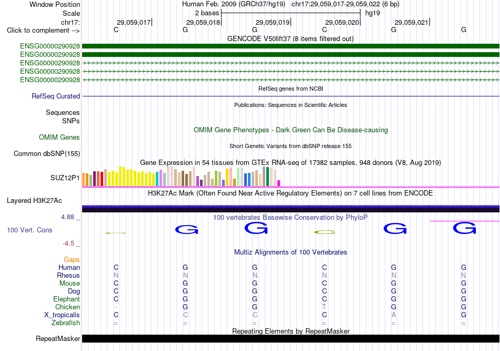The image size is (500, 351).
Task: Click the GENCODE V50lift37 track title
Action: (x=290, y=38)
